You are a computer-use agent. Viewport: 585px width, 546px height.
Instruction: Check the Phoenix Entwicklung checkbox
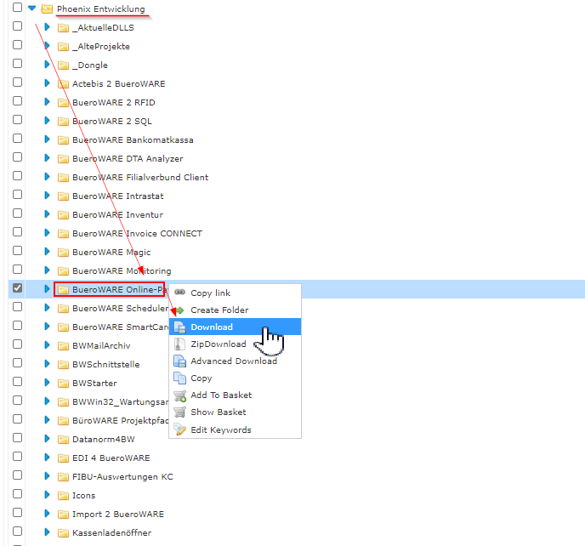pyautogui.click(x=17, y=8)
